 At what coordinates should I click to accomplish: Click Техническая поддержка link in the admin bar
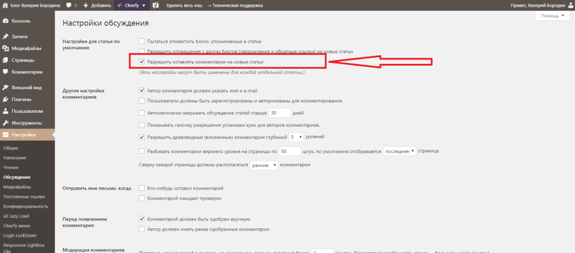[x=235, y=6]
